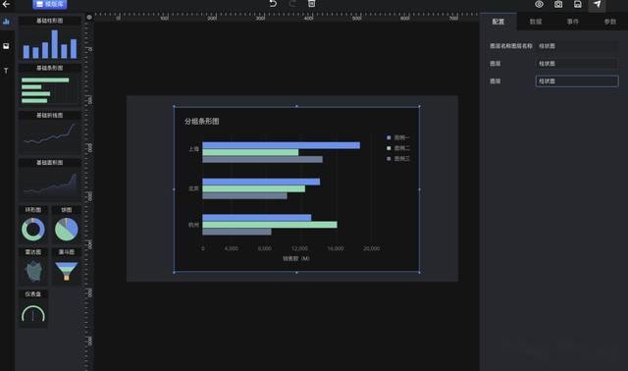The width and height of the screenshot is (628, 371).
Task: Click the 杭州 axis label
Action: tap(194, 225)
